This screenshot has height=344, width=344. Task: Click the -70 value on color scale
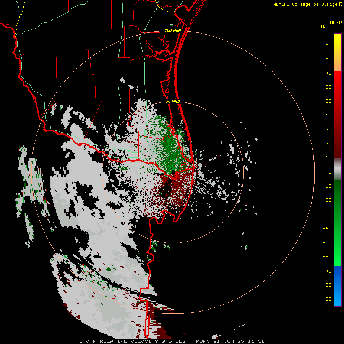[x=327, y=271]
